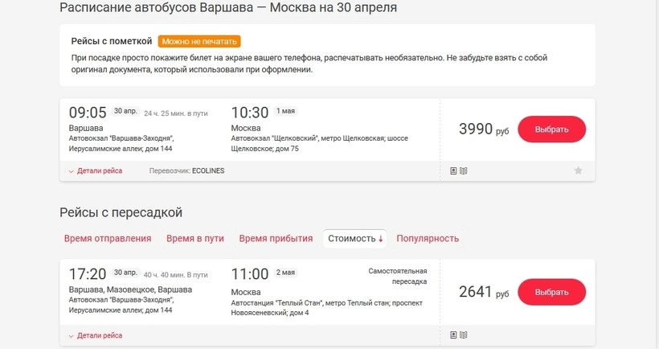Click the star icon on the 3990 rub trip
The width and height of the screenshot is (659, 349).
point(578,170)
